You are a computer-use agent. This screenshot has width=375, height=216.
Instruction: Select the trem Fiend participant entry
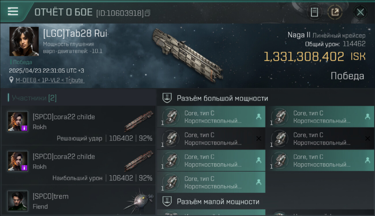pos(78,201)
